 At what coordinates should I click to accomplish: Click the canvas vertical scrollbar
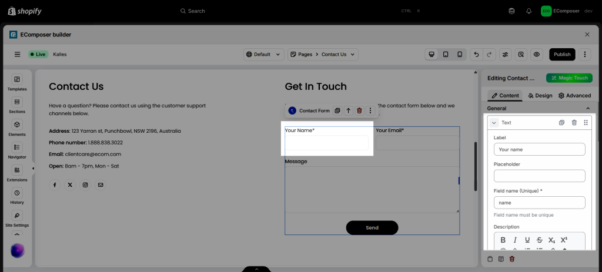tap(475, 166)
